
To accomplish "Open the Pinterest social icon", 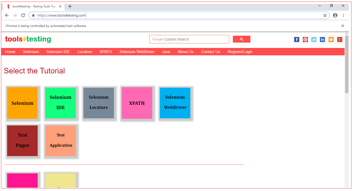I will click(305, 40).
